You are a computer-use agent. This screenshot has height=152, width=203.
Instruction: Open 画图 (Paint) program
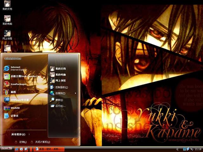[14, 92]
